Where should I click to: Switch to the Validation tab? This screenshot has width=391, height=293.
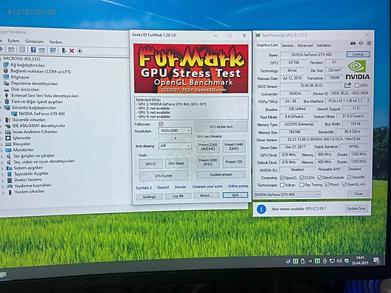[324, 45]
